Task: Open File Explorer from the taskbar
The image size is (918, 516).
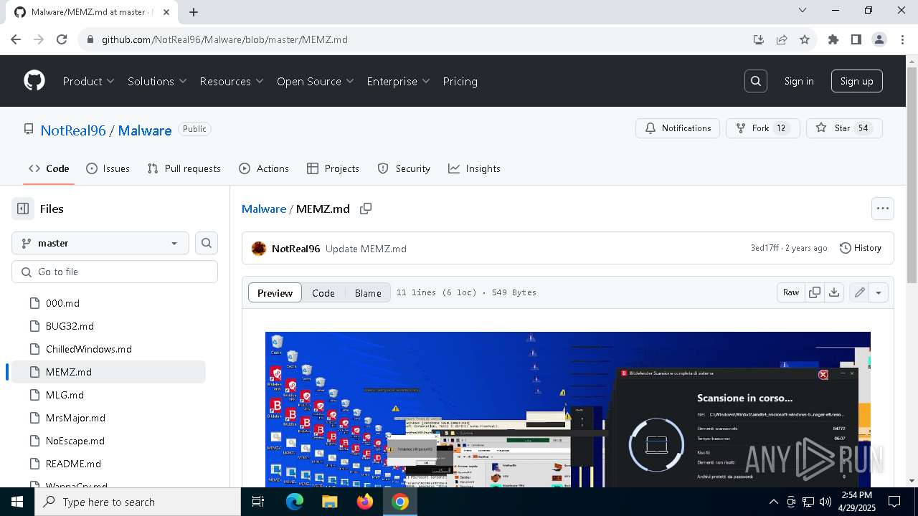Action: 329,502
